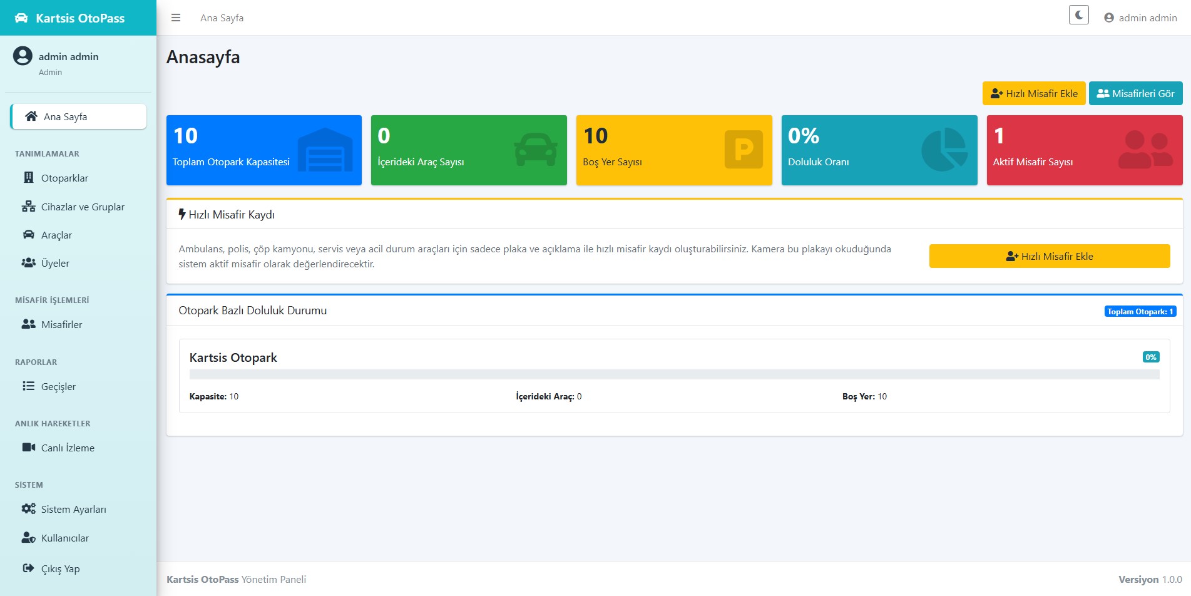Click the sidebar user avatar icon
The width and height of the screenshot is (1191, 596).
click(23, 56)
